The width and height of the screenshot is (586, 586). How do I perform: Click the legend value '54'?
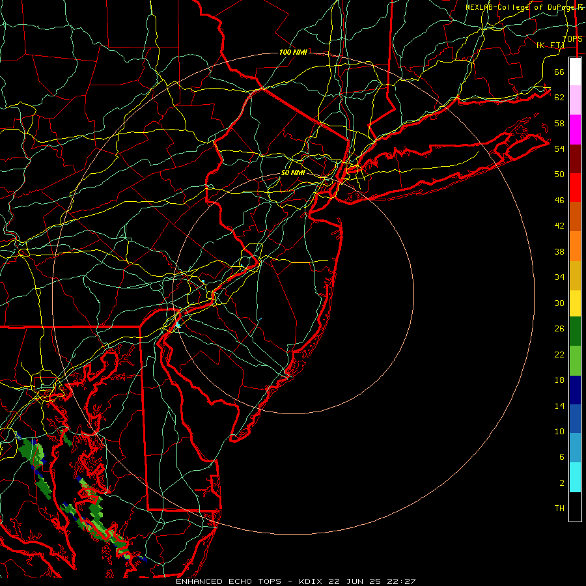tap(559, 148)
